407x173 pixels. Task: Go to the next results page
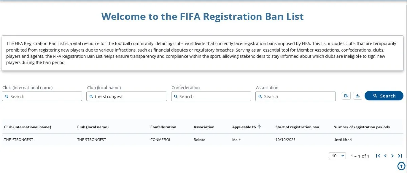click(392, 156)
